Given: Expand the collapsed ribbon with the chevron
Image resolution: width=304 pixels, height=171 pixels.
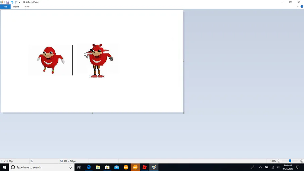Looking at the screenshot, I should coord(298,7).
